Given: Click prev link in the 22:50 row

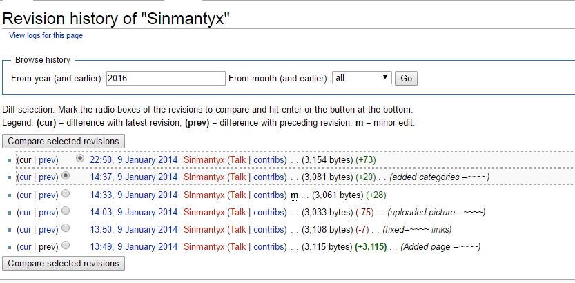Looking at the screenshot, I should tap(47, 160).
